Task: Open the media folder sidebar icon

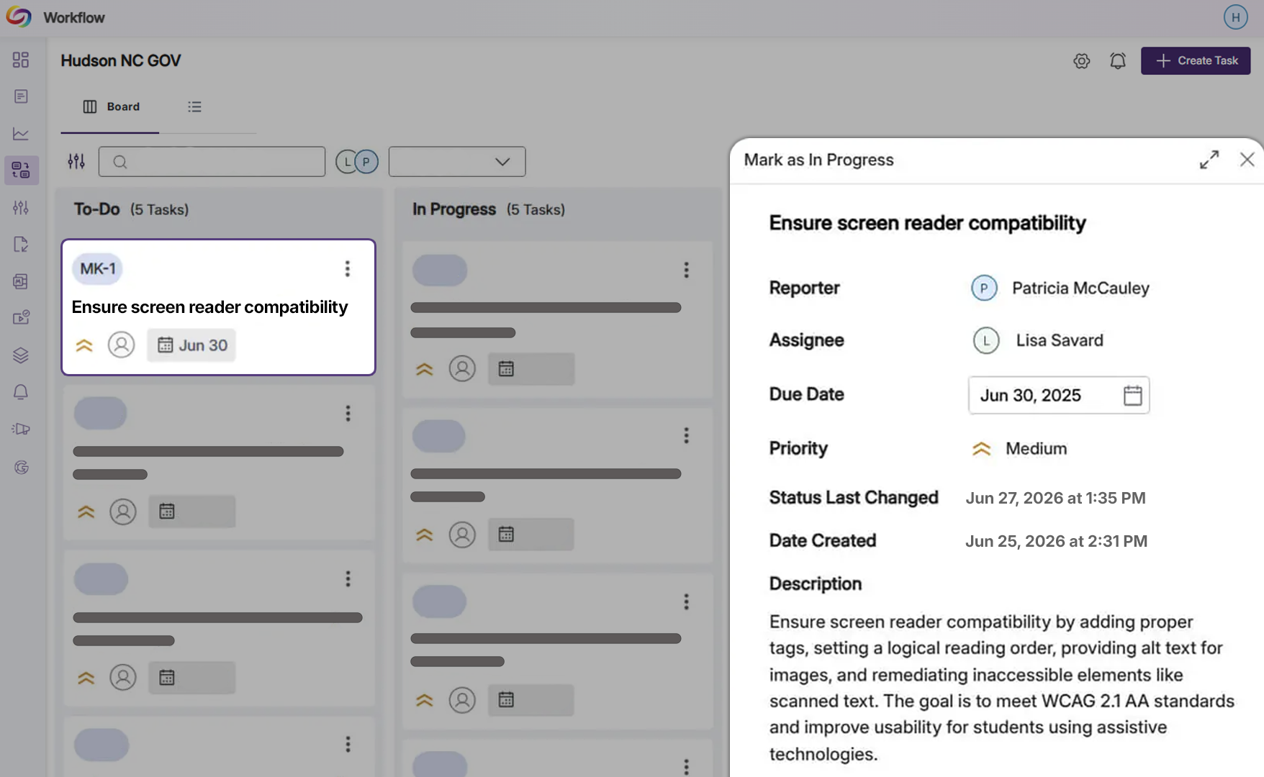Action: click(x=21, y=317)
